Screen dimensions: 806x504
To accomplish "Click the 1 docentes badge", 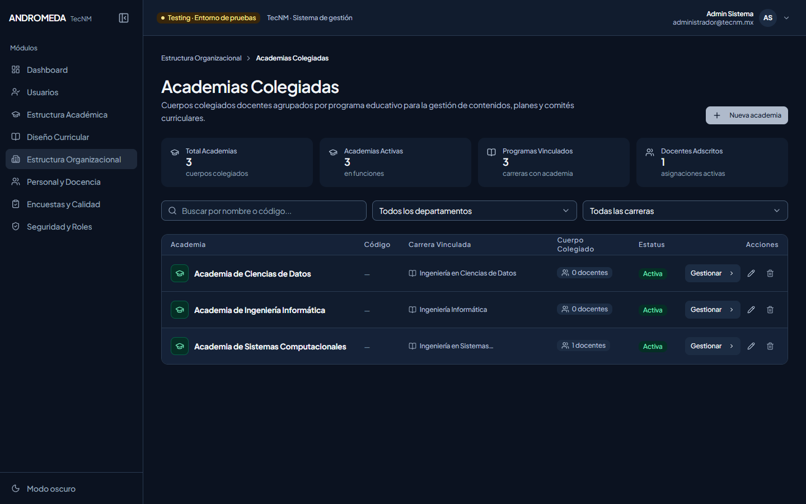I will click(583, 346).
